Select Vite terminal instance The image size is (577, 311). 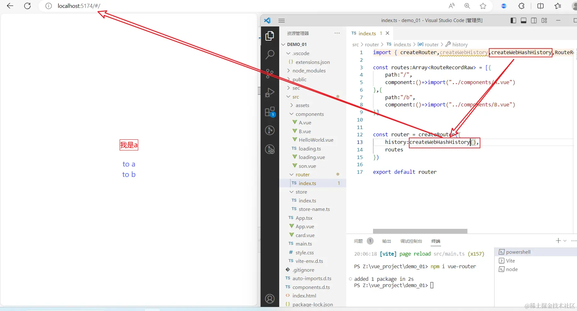pos(536,261)
